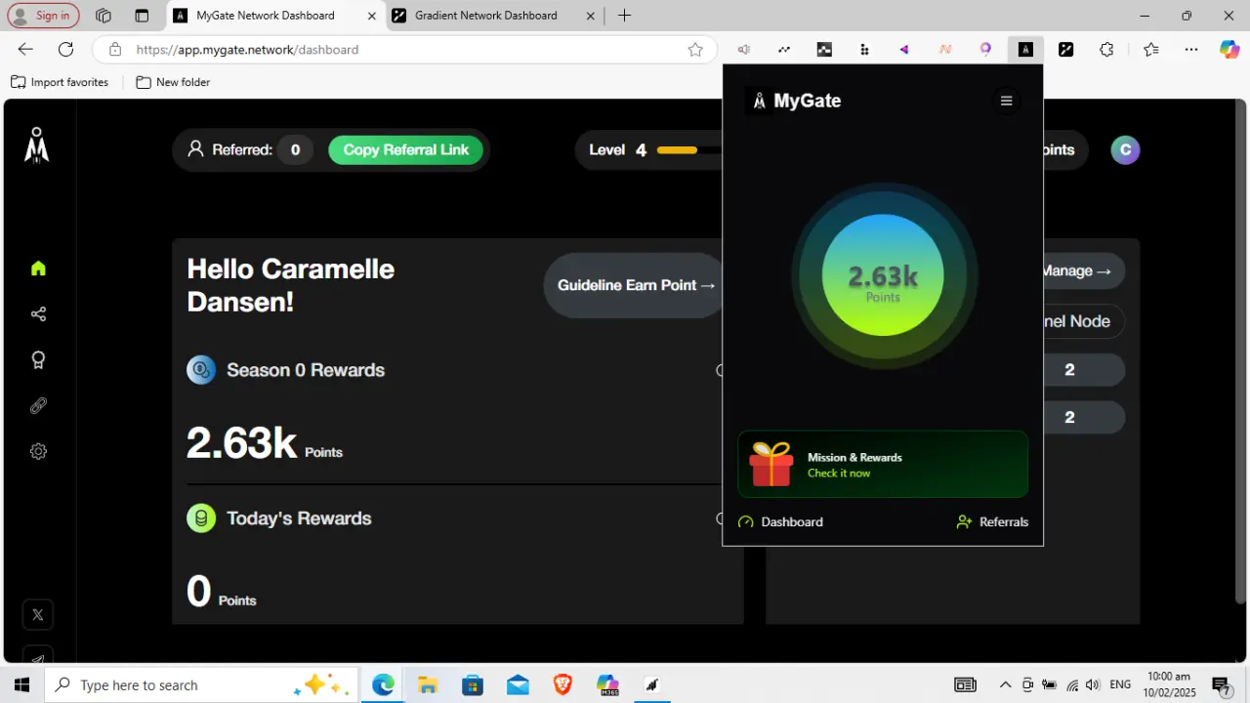
Task: Go to dashboard home in sidebar
Action: [38, 269]
